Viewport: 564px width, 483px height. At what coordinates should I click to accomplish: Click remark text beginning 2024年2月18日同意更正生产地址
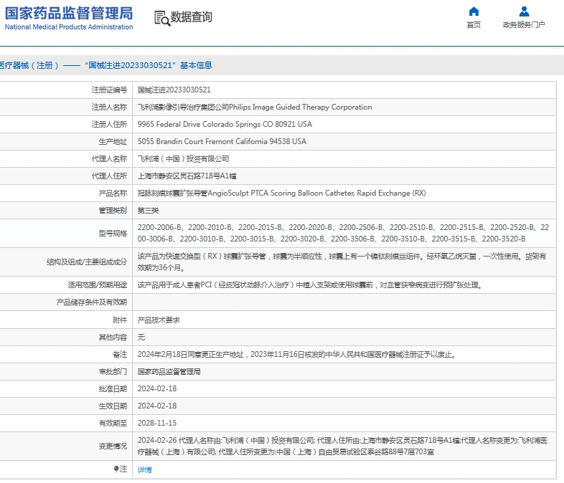297,355
